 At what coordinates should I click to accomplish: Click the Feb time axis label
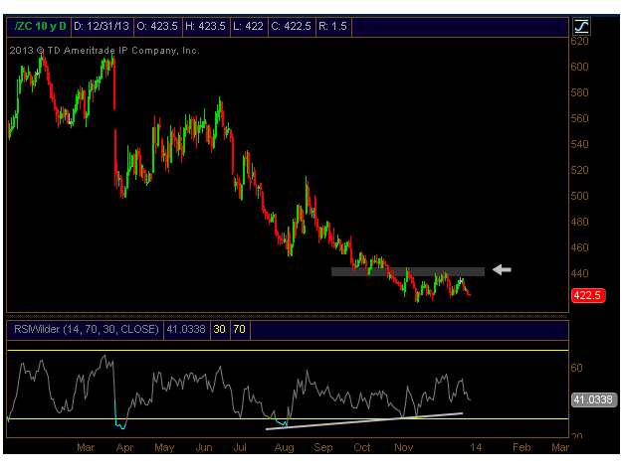521,447
